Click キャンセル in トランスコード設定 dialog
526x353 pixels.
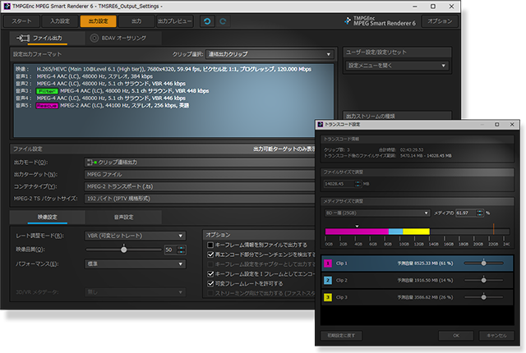point(496,335)
